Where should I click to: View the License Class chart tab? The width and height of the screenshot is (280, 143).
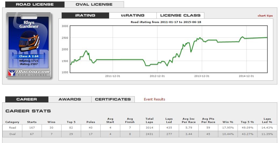180,16
